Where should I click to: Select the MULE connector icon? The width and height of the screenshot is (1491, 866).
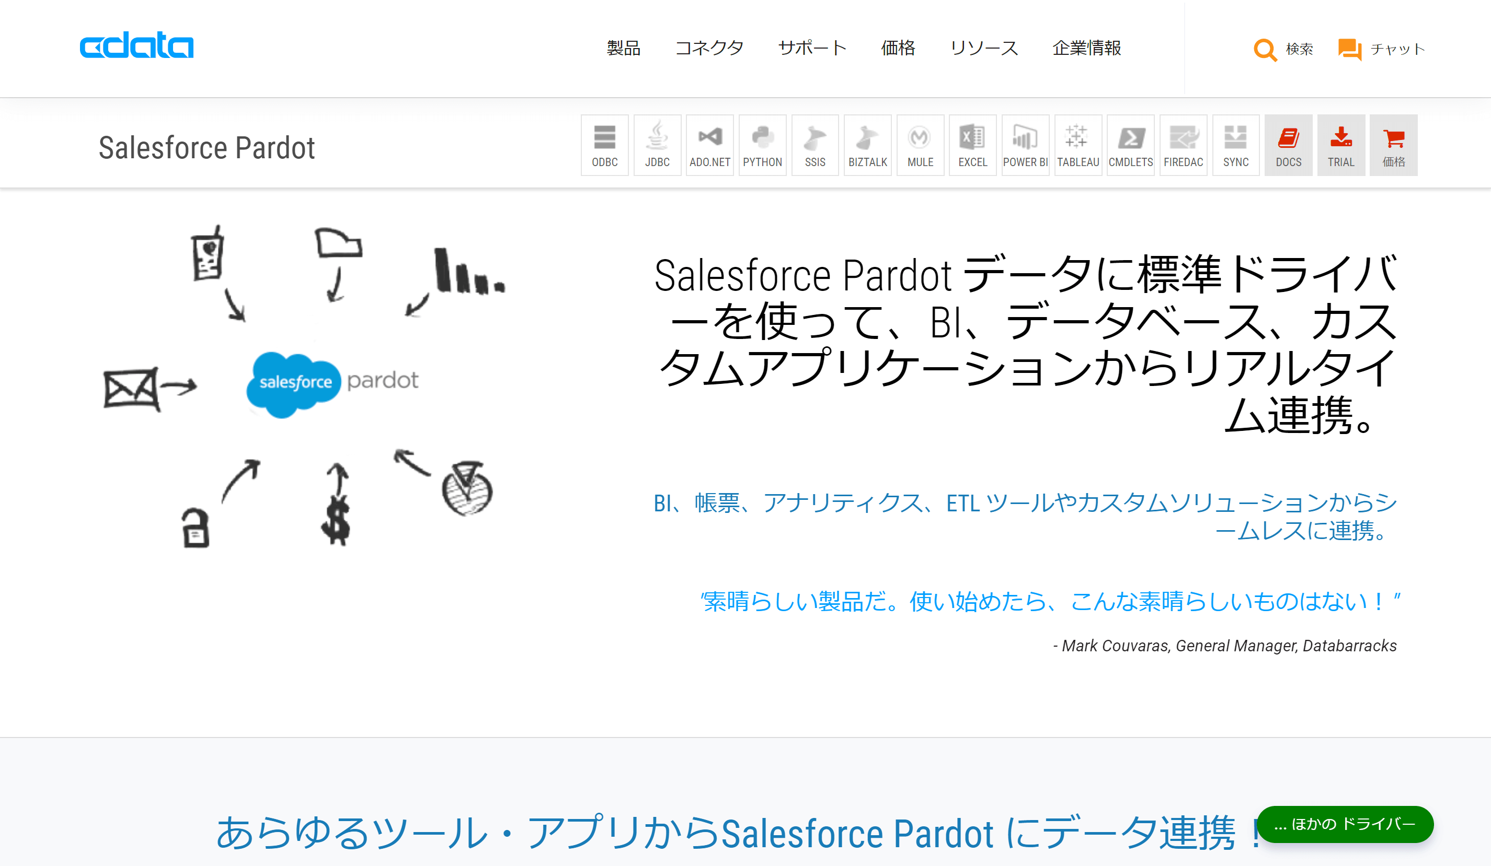[920, 144]
